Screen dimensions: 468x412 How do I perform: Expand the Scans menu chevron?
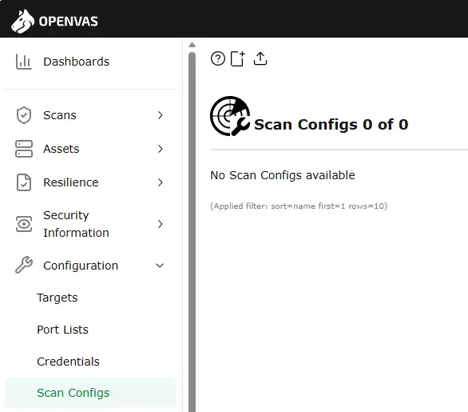[161, 115]
